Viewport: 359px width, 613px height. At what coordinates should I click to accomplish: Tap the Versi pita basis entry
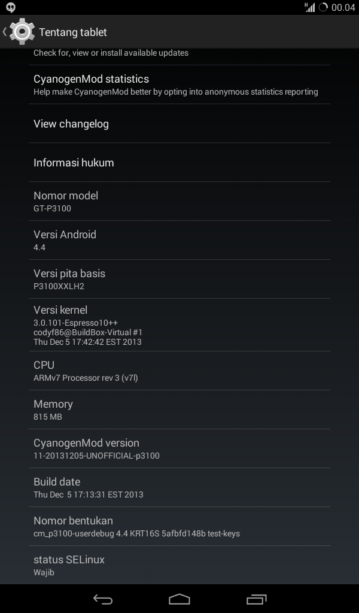[180, 279]
